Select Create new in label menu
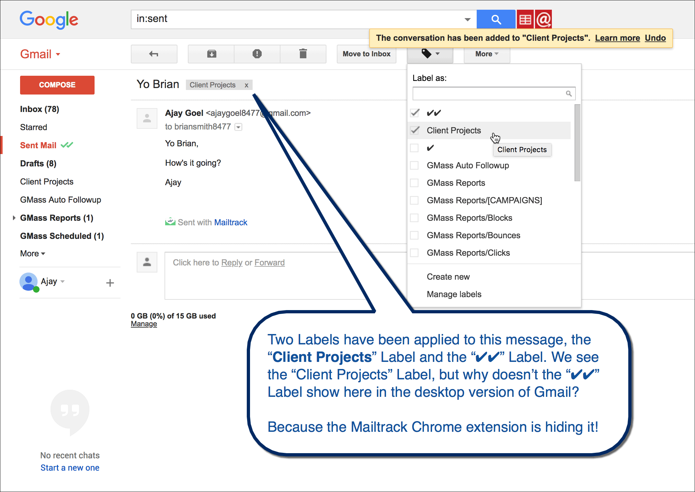Screen dimensions: 695x492 click(448, 277)
